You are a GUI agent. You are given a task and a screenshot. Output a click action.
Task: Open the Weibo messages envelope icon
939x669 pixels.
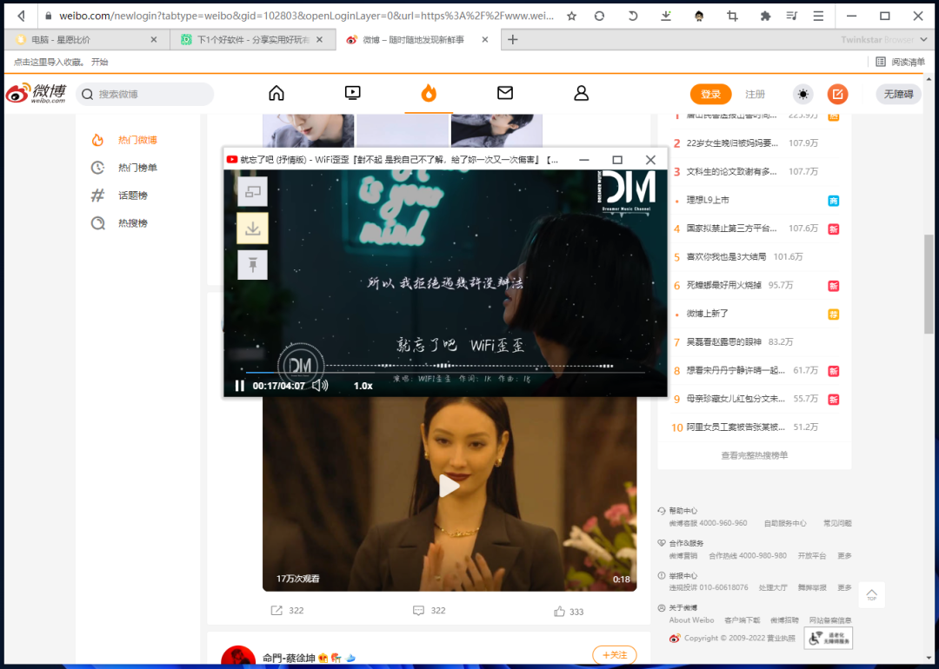pyautogui.click(x=504, y=91)
